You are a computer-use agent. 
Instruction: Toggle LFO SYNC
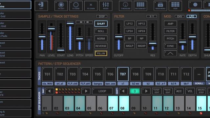tap(170, 46)
